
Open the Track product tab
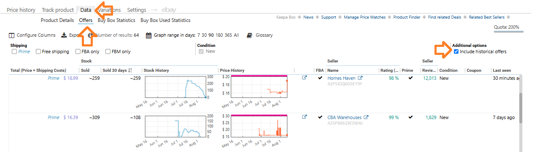(x=58, y=10)
